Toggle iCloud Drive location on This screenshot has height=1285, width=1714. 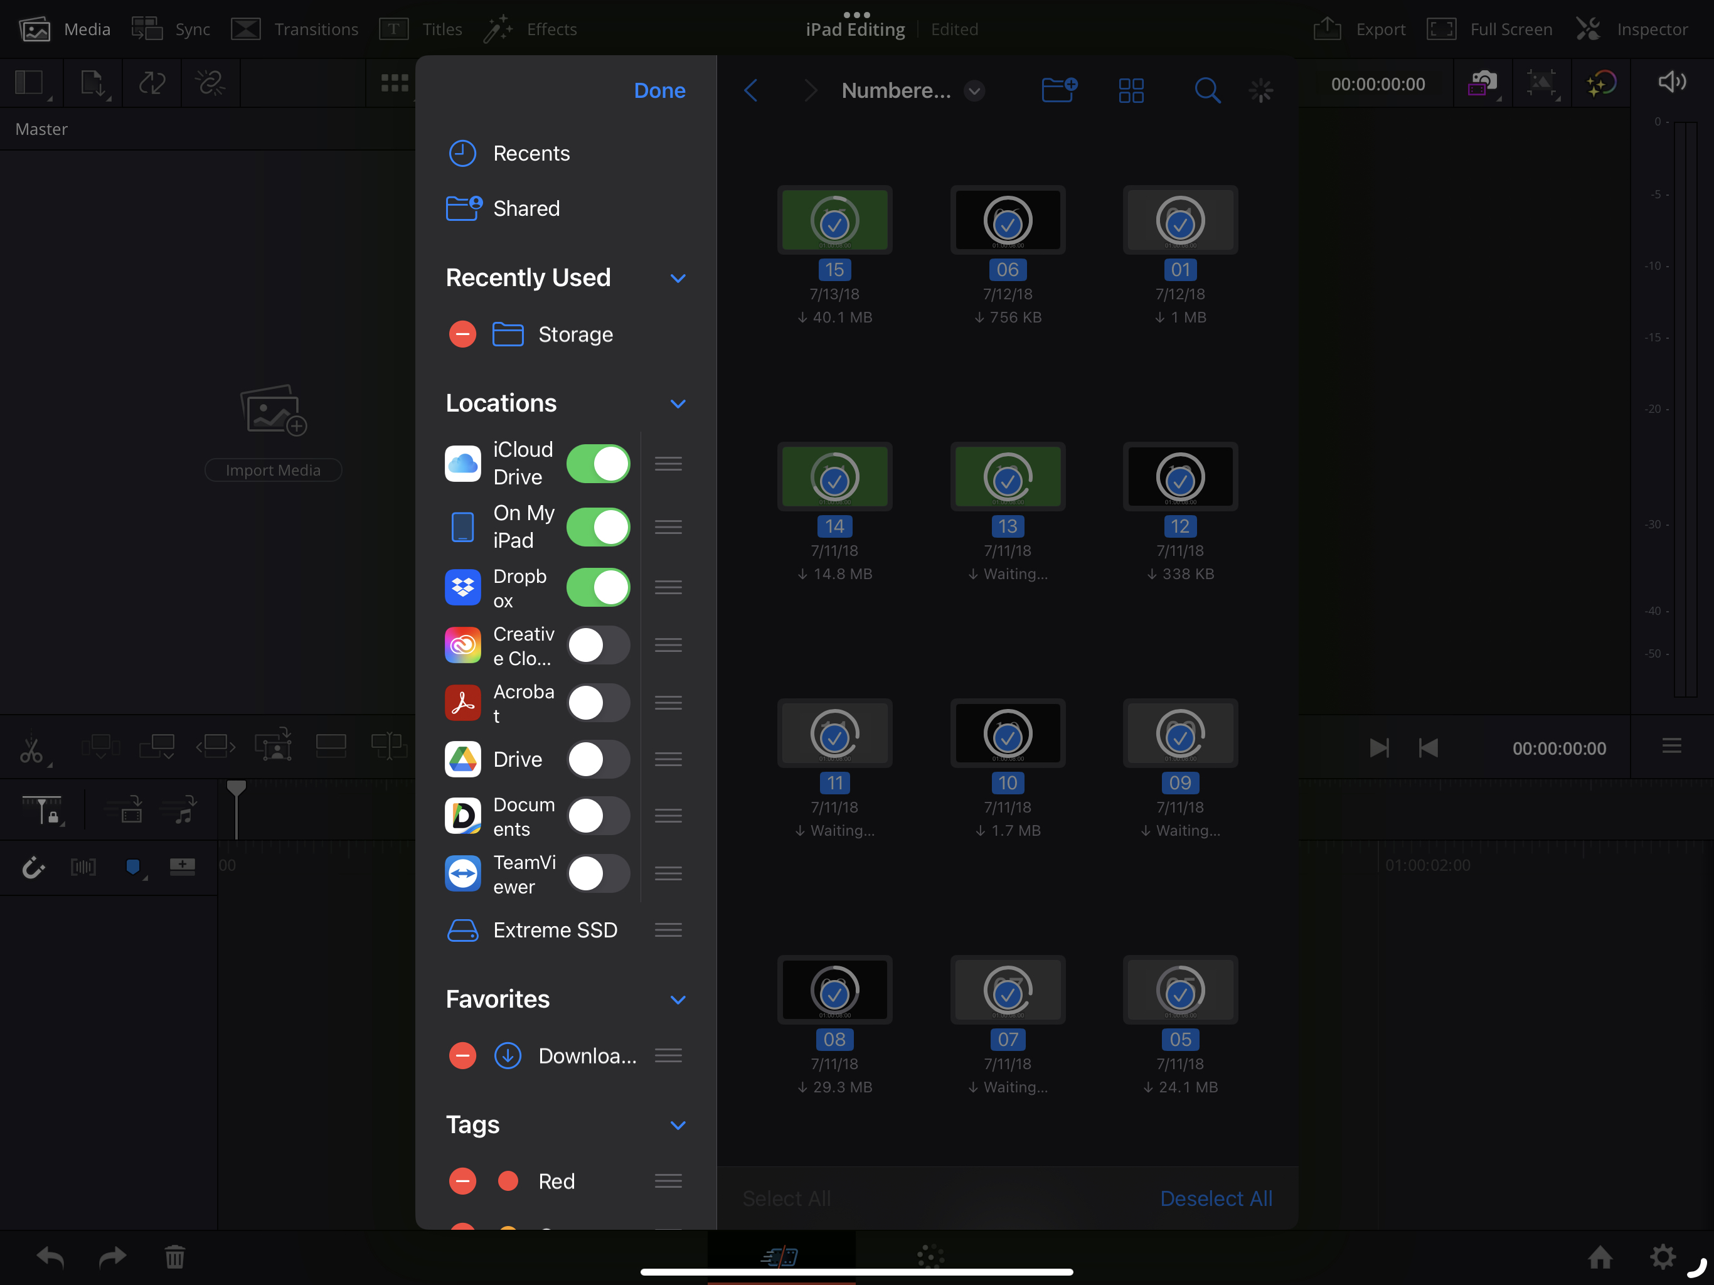click(x=598, y=464)
